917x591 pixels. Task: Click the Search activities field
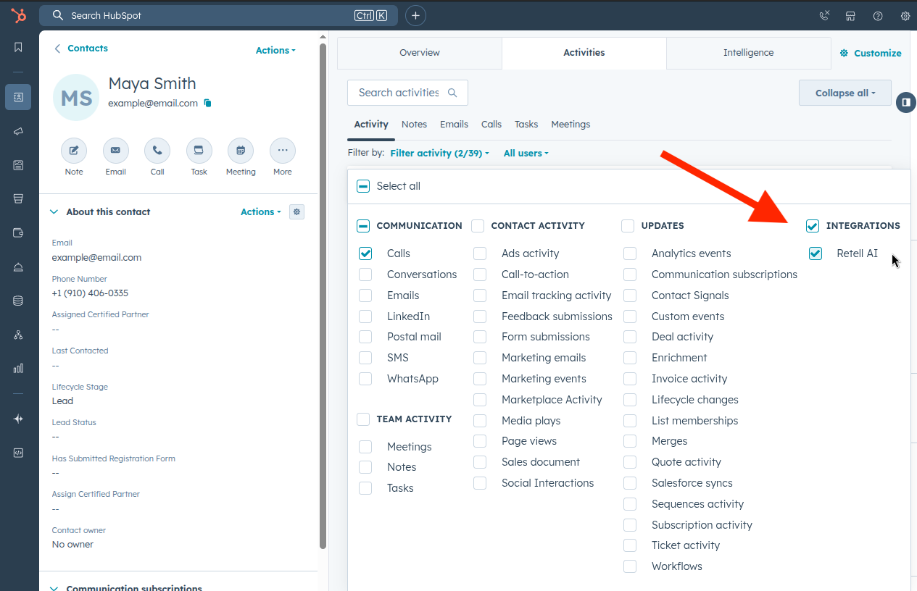tap(407, 93)
